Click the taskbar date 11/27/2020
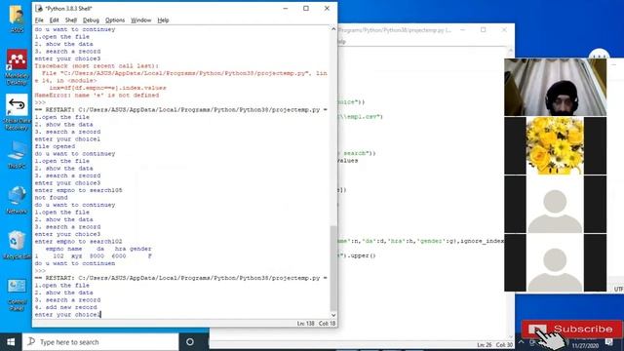 coord(585,346)
